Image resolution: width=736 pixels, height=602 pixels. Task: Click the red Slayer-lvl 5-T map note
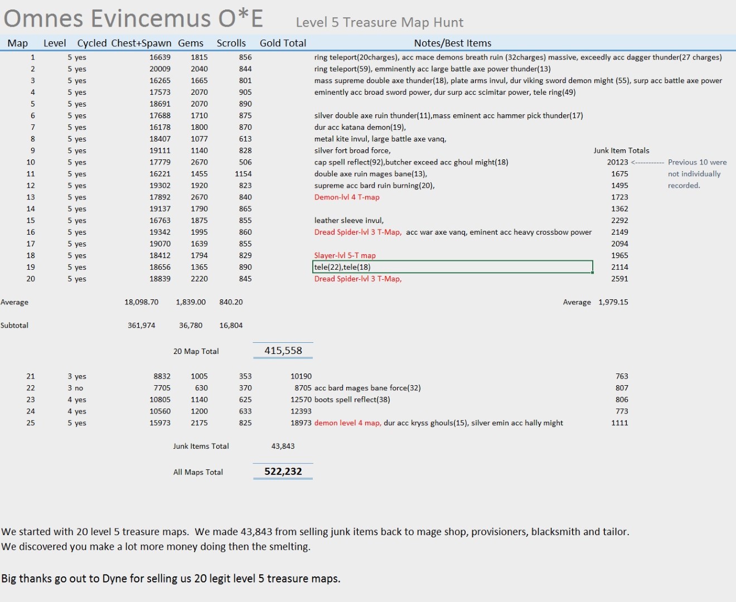[345, 255]
